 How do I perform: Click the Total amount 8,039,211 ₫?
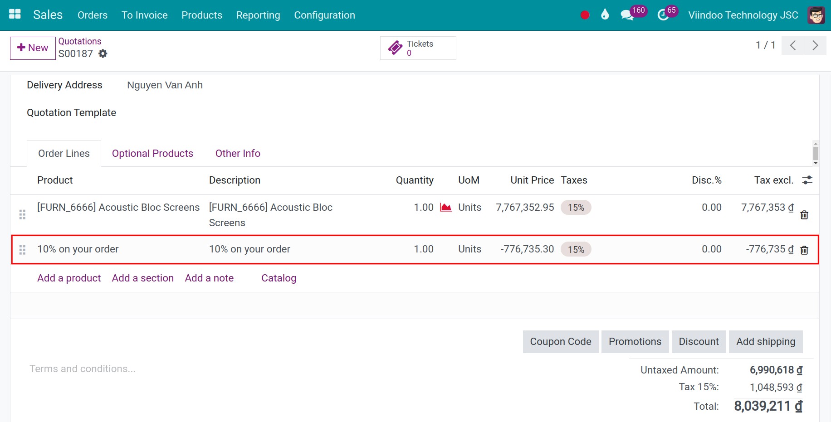pos(768,406)
